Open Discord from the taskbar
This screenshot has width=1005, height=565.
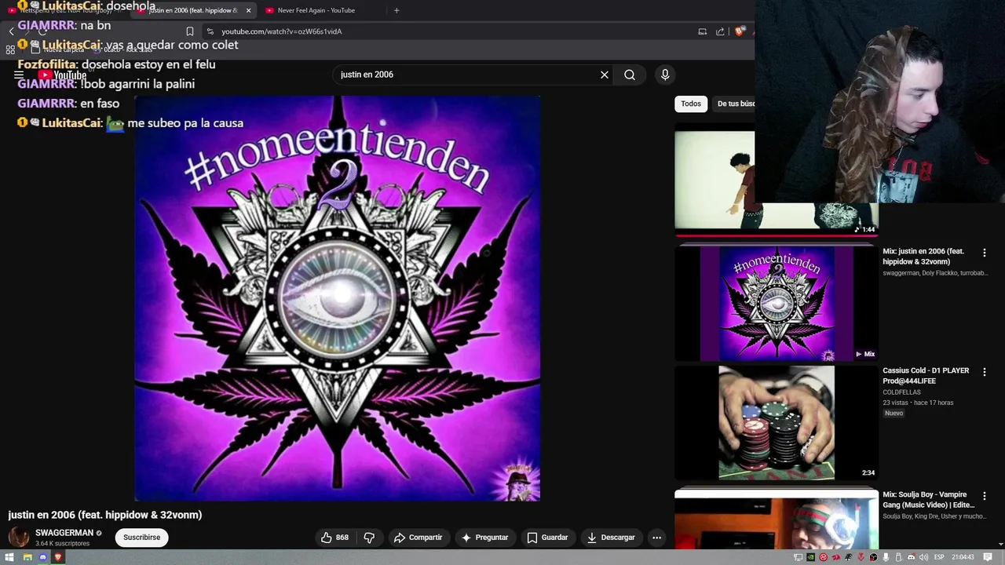42,557
